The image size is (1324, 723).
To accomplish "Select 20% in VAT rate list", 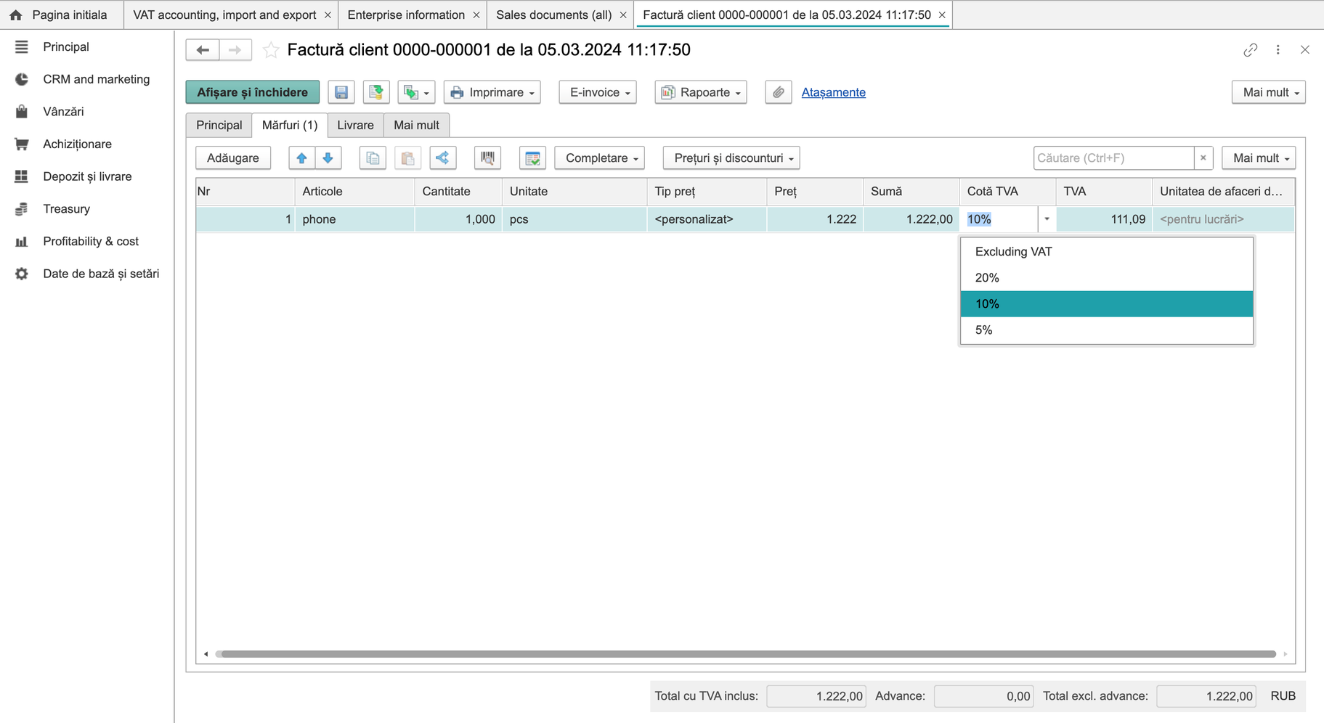I will pyautogui.click(x=1107, y=277).
